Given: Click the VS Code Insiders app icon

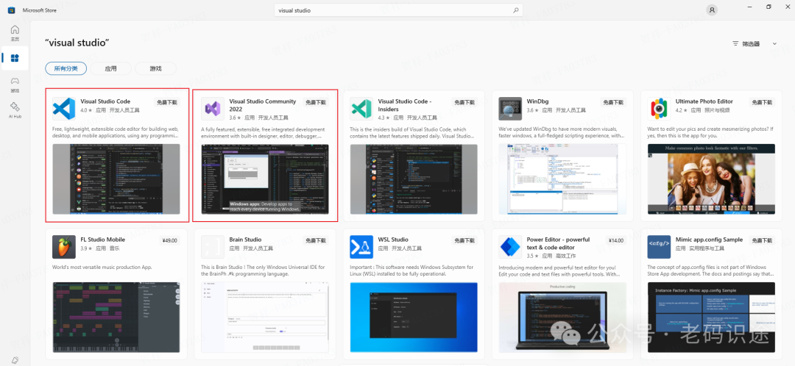Looking at the screenshot, I should coord(361,109).
